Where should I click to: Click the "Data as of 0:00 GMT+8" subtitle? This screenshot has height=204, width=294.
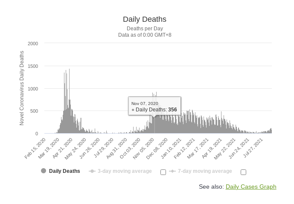(x=145, y=35)
